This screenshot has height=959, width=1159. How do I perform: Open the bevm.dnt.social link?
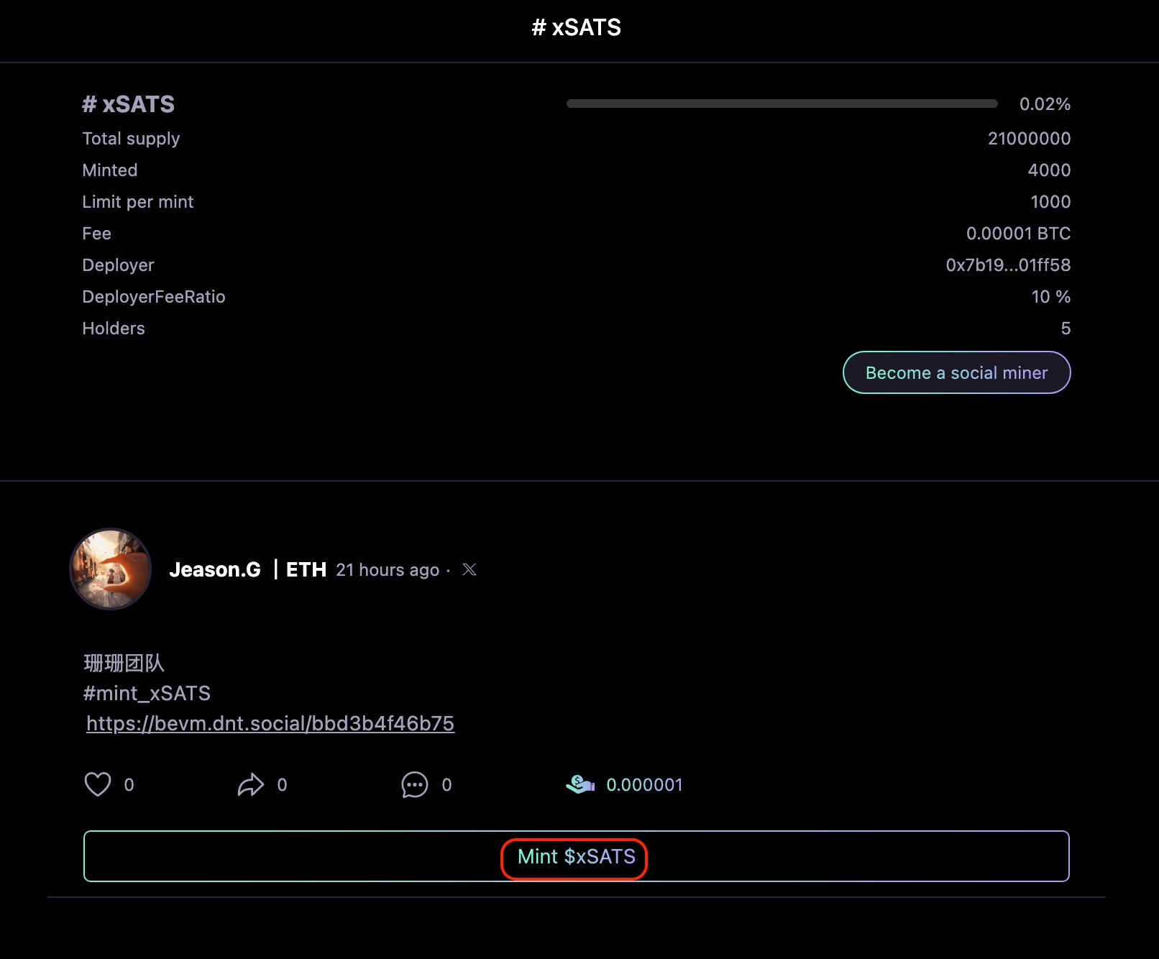pyautogui.click(x=270, y=723)
